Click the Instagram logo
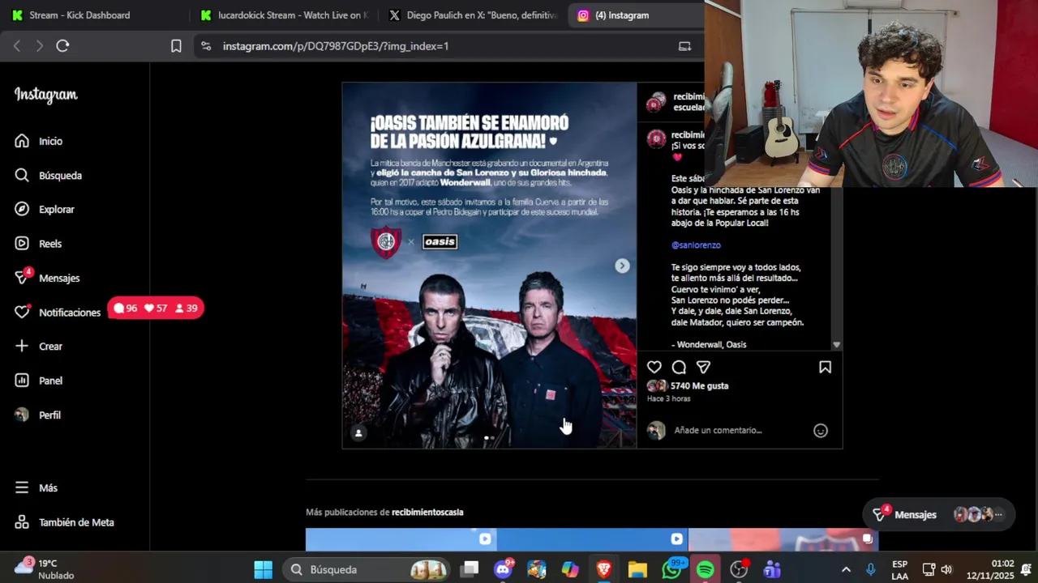The height and width of the screenshot is (583, 1038). point(46,95)
